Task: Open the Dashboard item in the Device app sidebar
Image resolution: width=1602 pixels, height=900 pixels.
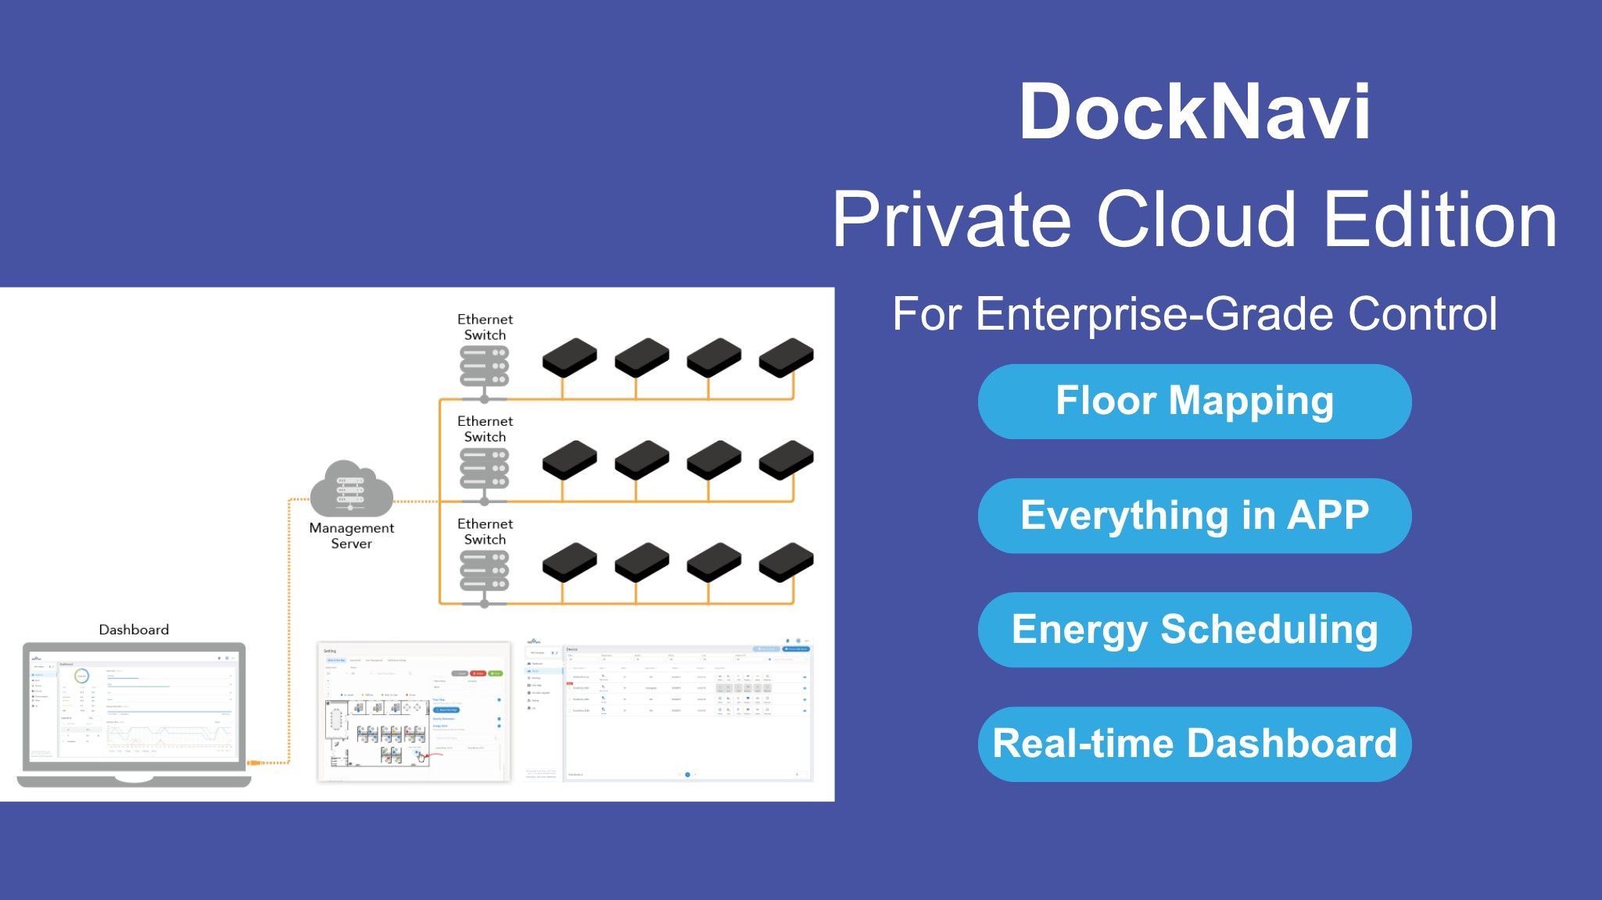Action: pos(538,663)
